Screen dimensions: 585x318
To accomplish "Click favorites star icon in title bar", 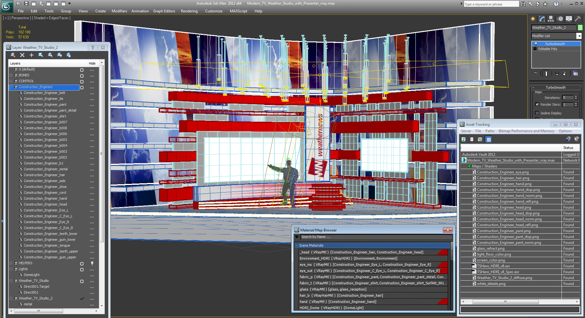I will point(545,4).
